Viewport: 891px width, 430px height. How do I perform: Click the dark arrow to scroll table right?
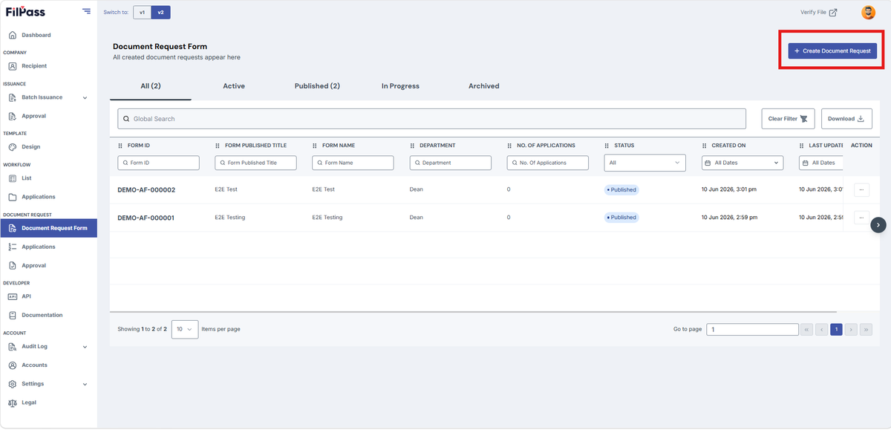(x=878, y=224)
